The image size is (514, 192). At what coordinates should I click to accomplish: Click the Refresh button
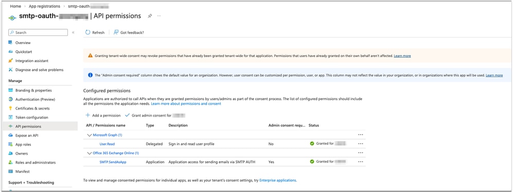point(95,32)
